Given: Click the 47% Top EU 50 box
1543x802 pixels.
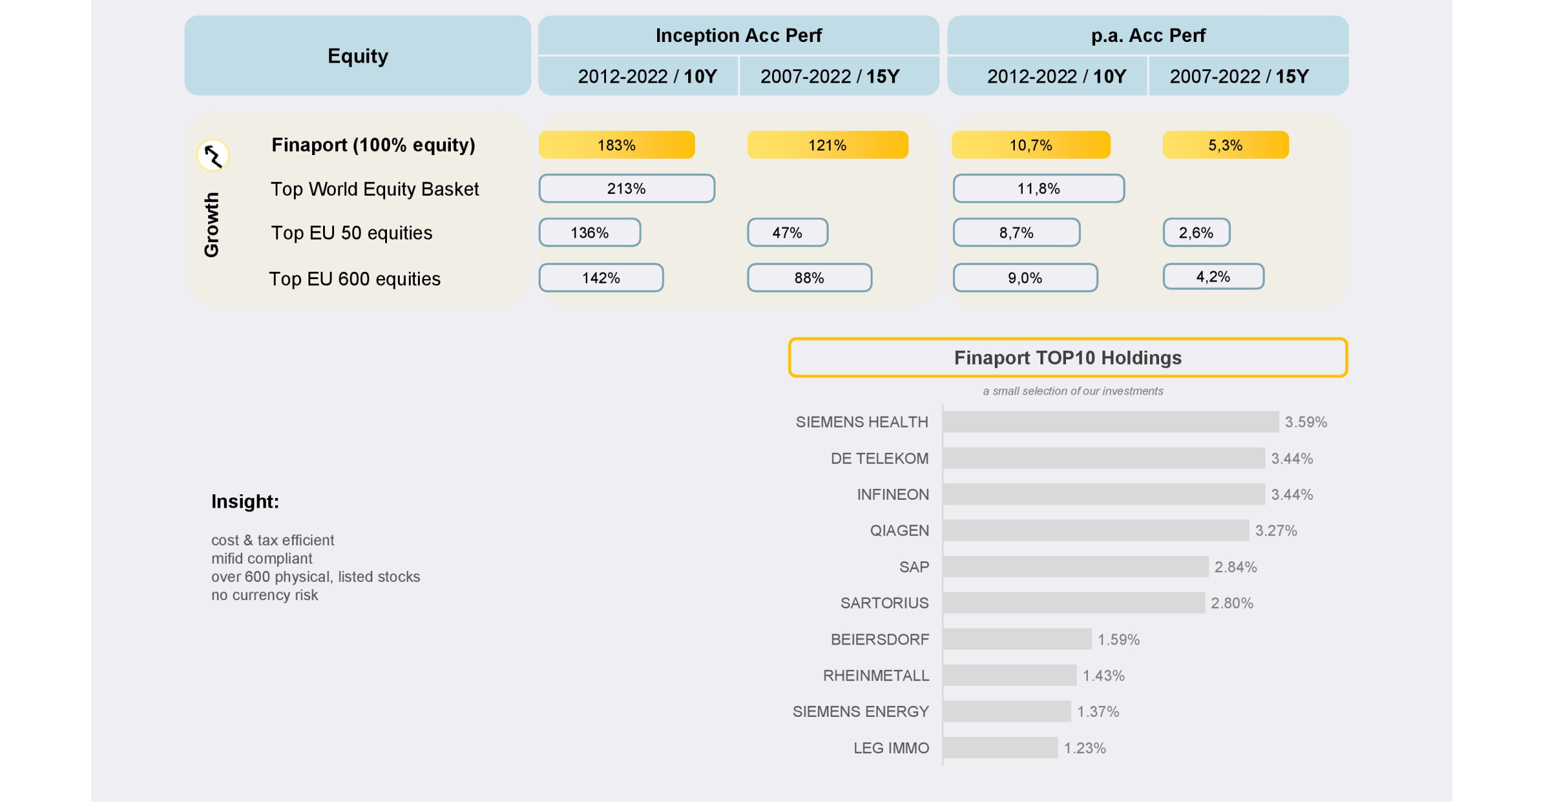Looking at the screenshot, I should tap(787, 233).
